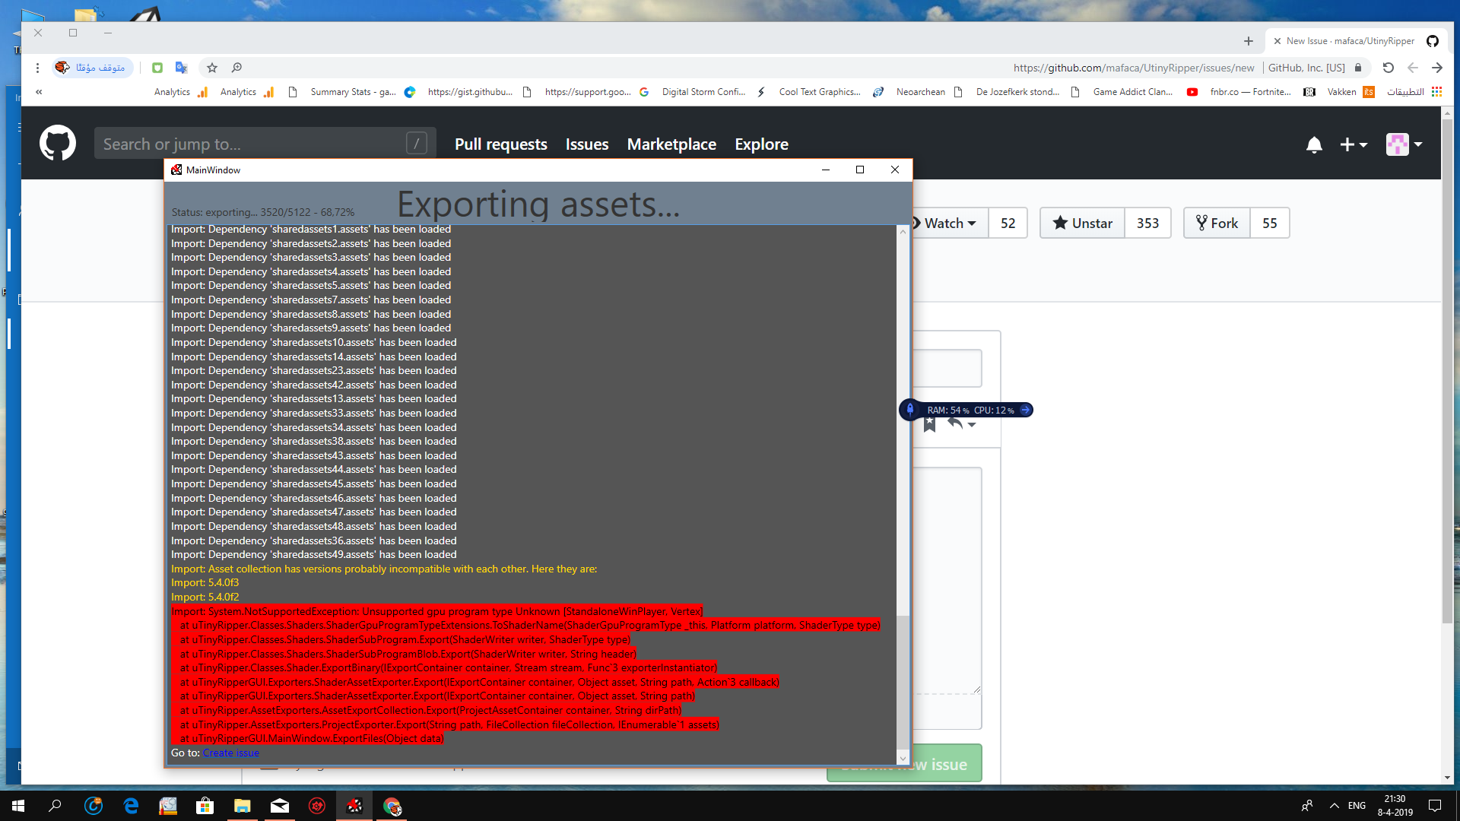Launch Microsoft Edge from the taskbar
The image size is (1460, 821).
click(131, 807)
